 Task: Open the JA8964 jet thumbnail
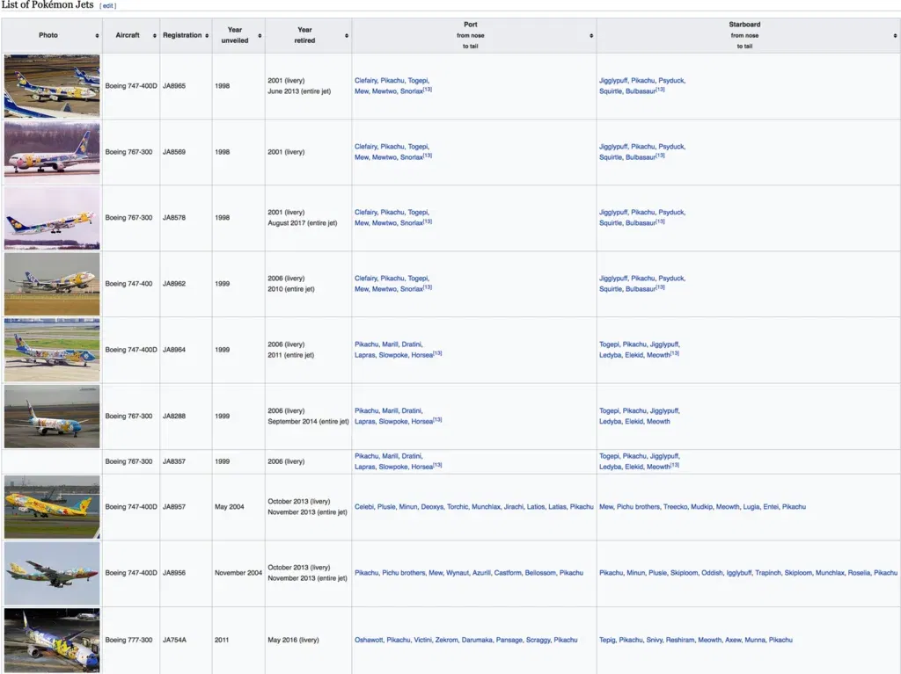click(x=52, y=351)
